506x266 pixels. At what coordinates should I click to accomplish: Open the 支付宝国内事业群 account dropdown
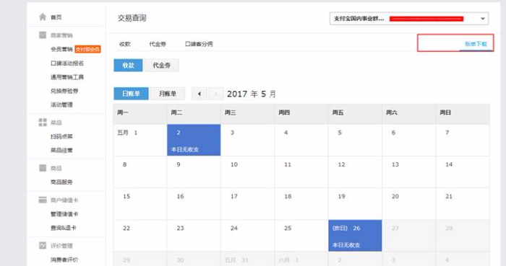point(409,19)
